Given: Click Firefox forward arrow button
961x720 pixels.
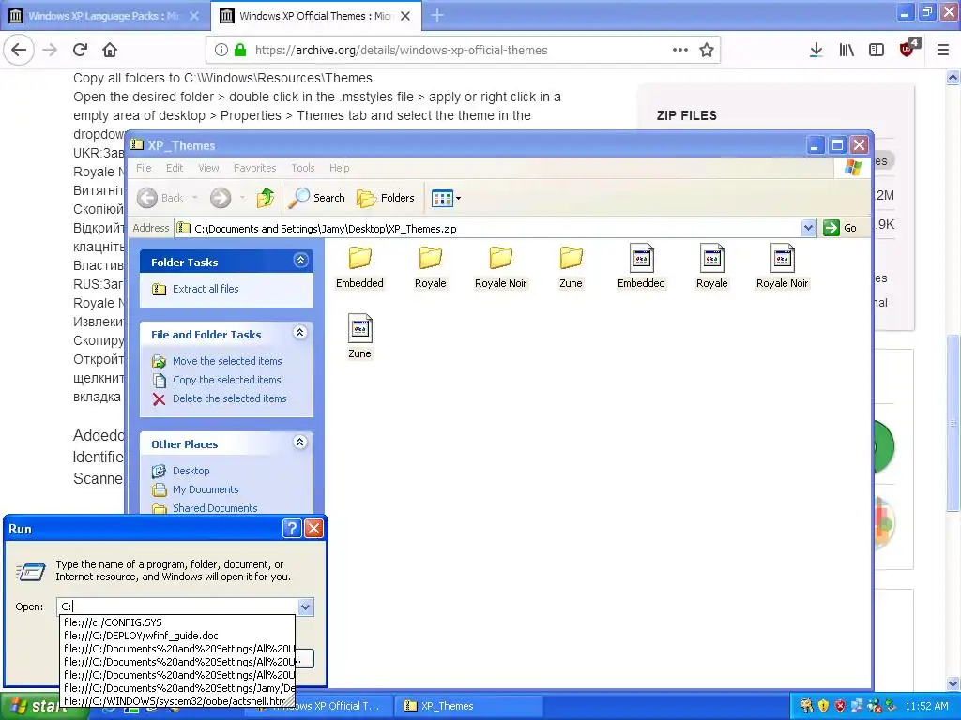Looking at the screenshot, I should pyautogui.click(x=51, y=51).
